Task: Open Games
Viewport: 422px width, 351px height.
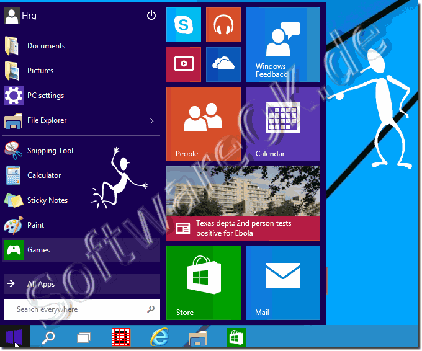Action: click(81, 250)
